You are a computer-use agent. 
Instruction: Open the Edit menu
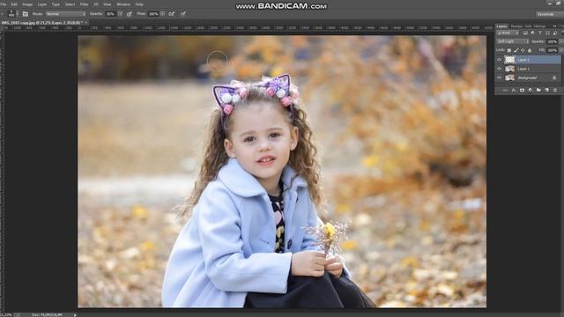pyautogui.click(x=14, y=4)
